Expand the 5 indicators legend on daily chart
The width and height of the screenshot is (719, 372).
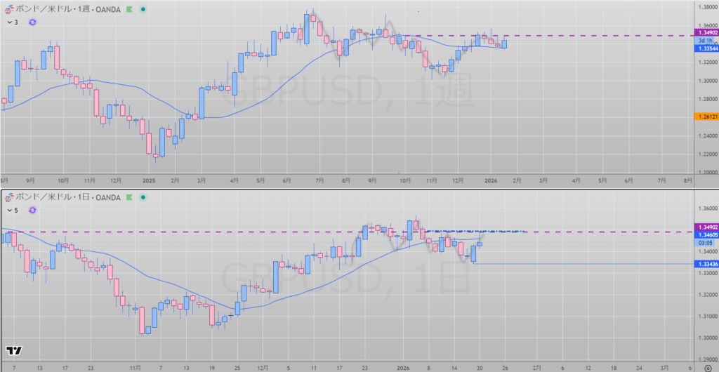[x=13, y=210]
